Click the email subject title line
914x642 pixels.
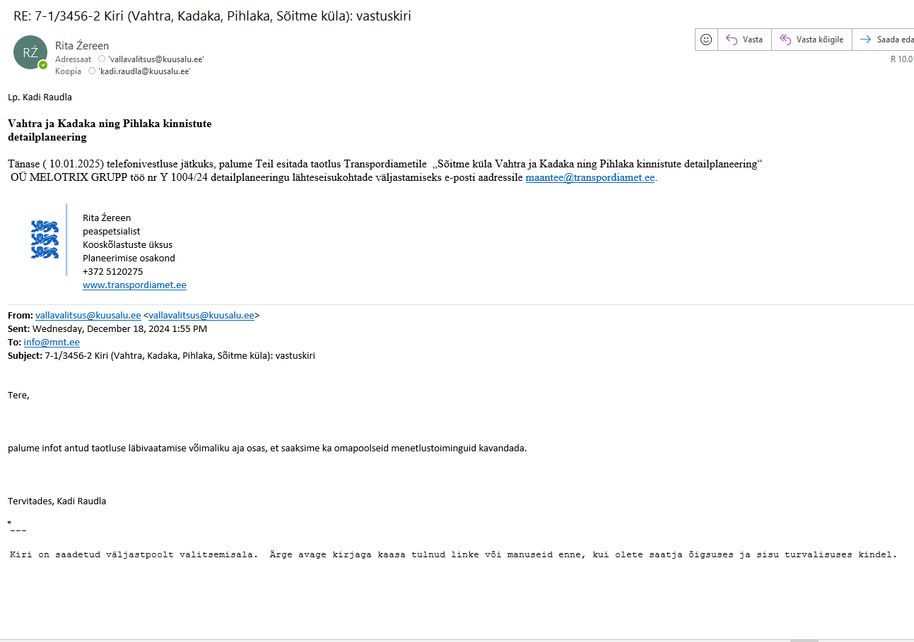(x=212, y=16)
